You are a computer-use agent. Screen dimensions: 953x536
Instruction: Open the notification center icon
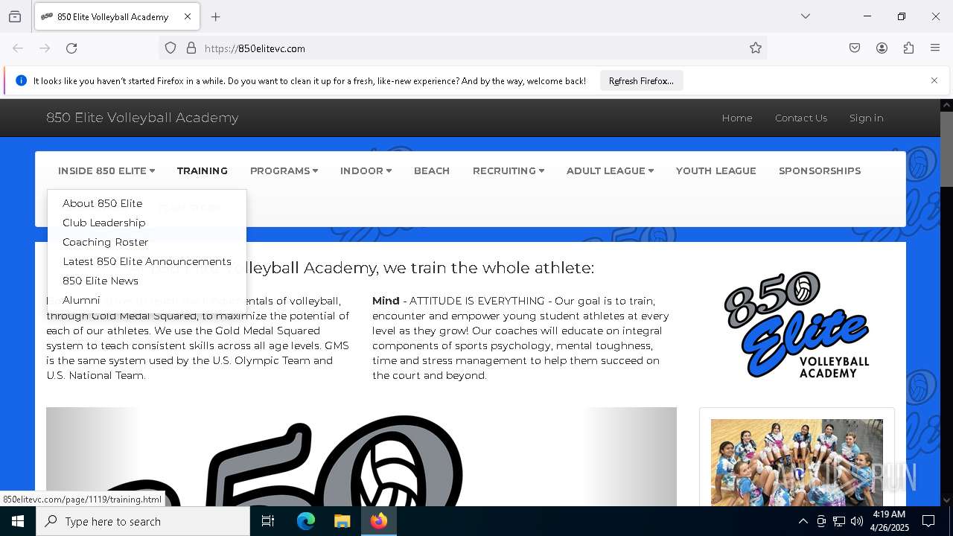pyautogui.click(x=928, y=521)
